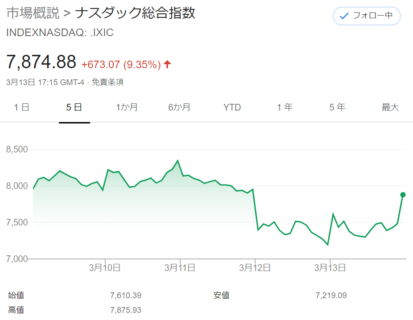
Task: Click the red upward arrow icon
Action: (167, 64)
